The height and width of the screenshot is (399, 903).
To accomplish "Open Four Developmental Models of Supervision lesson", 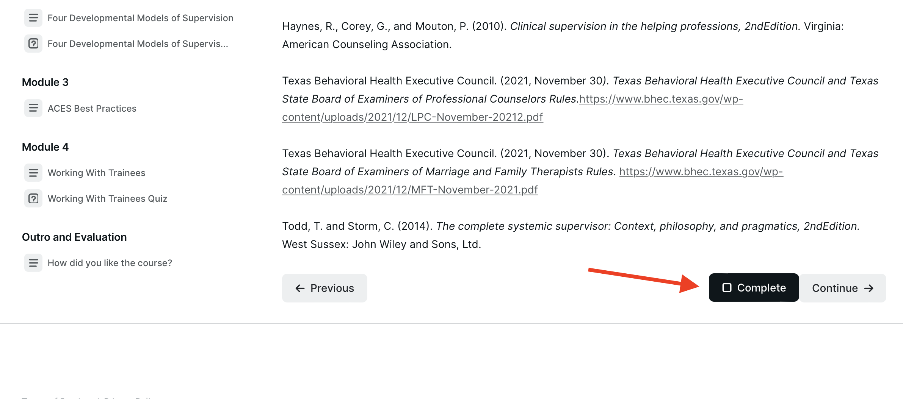I will [140, 18].
